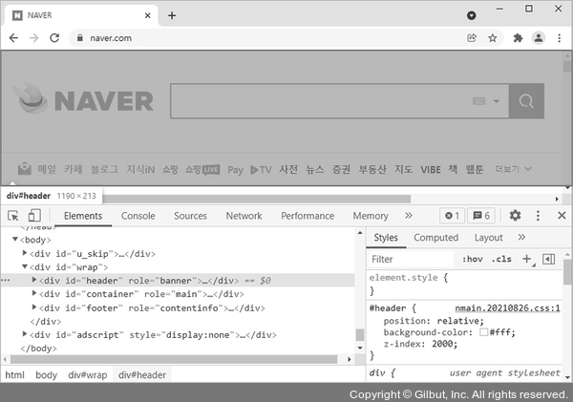Select the Layout tab in sidebar
573x402 pixels.
click(489, 238)
